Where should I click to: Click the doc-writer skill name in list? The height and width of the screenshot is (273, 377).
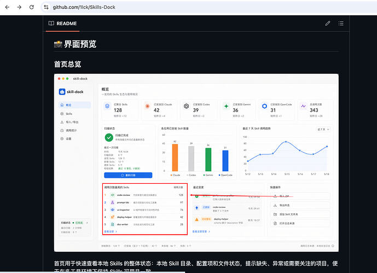point(123,224)
